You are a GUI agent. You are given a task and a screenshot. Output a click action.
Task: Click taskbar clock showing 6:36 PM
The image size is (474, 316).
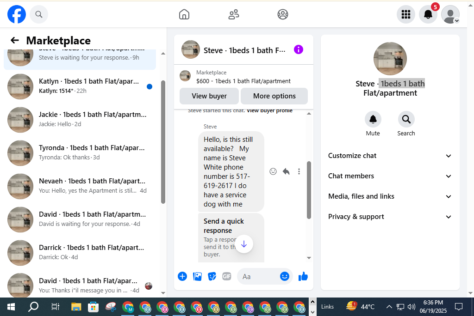click(x=433, y=307)
